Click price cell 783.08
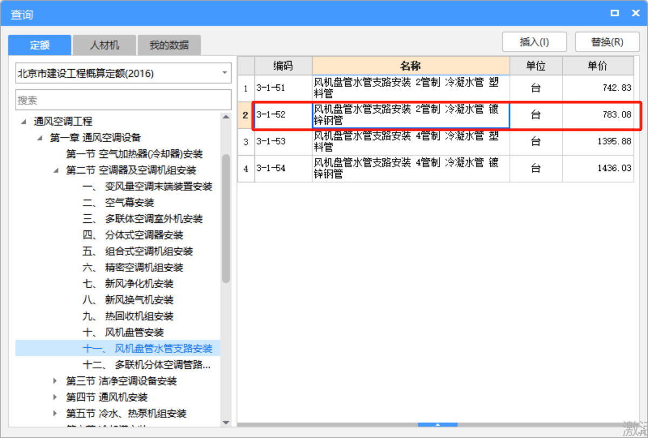Screen dimensions: 648x438 tap(598, 115)
